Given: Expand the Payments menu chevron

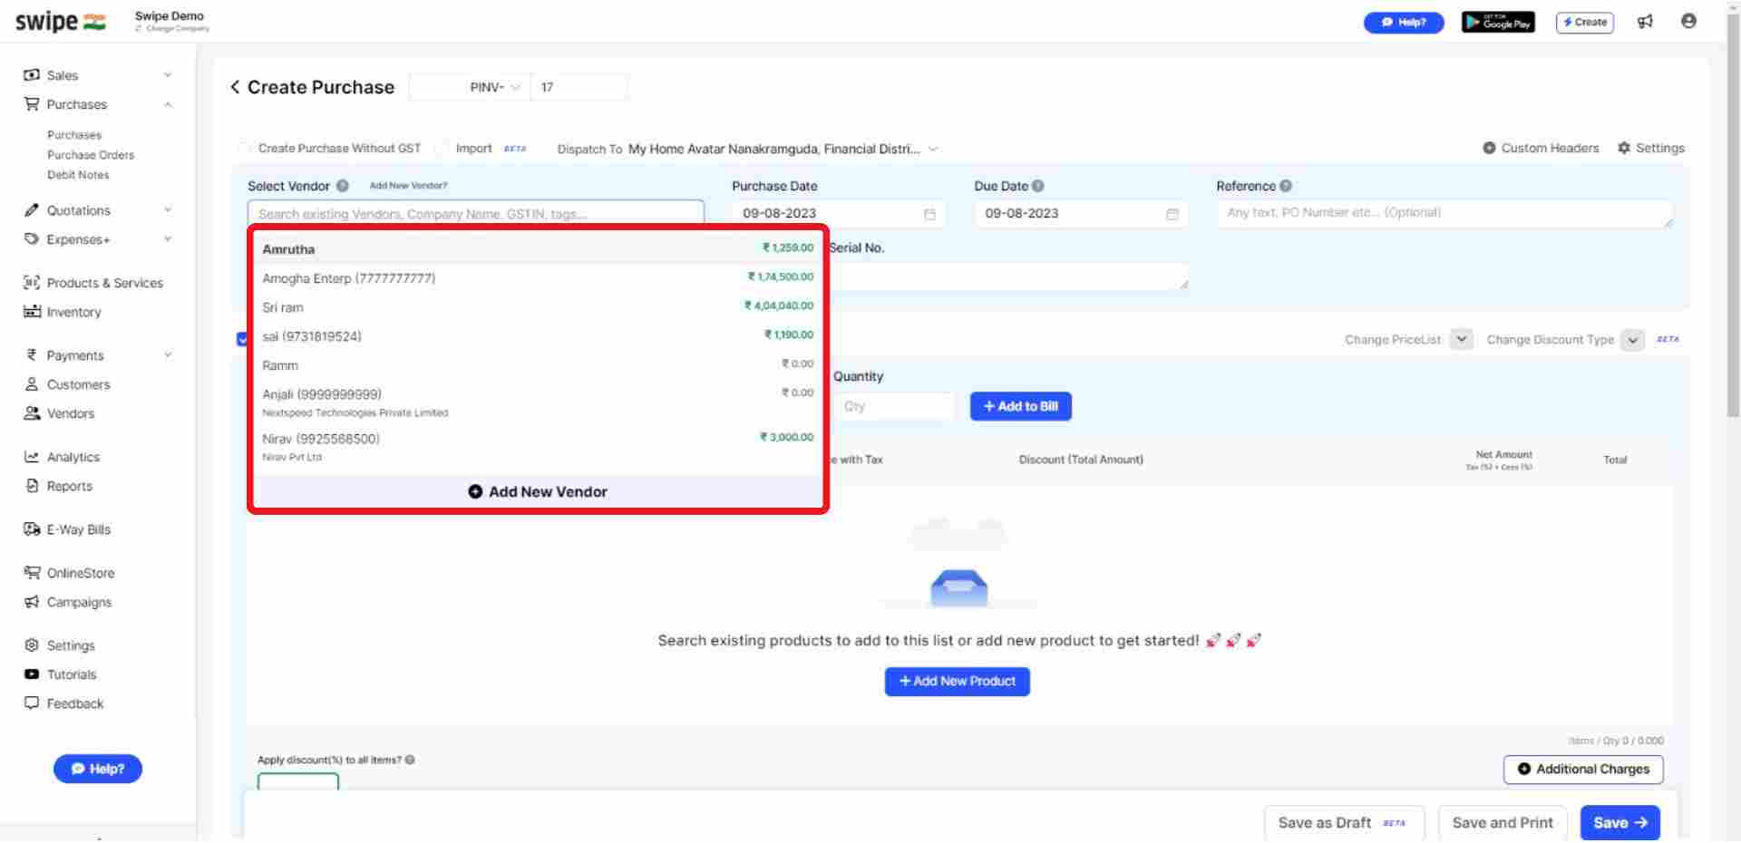Looking at the screenshot, I should 168,355.
